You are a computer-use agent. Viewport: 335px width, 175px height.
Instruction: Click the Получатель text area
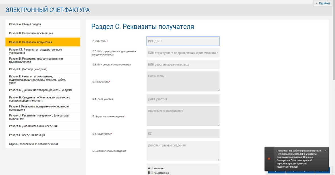pos(183,81)
